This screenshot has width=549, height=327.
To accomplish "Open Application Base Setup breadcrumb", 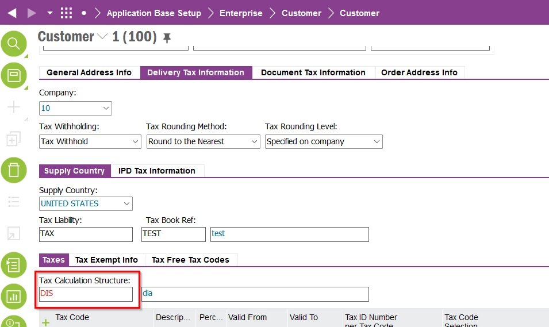I will tap(154, 13).
